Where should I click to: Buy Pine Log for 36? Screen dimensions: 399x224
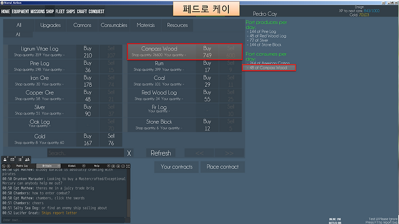tap(88, 66)
